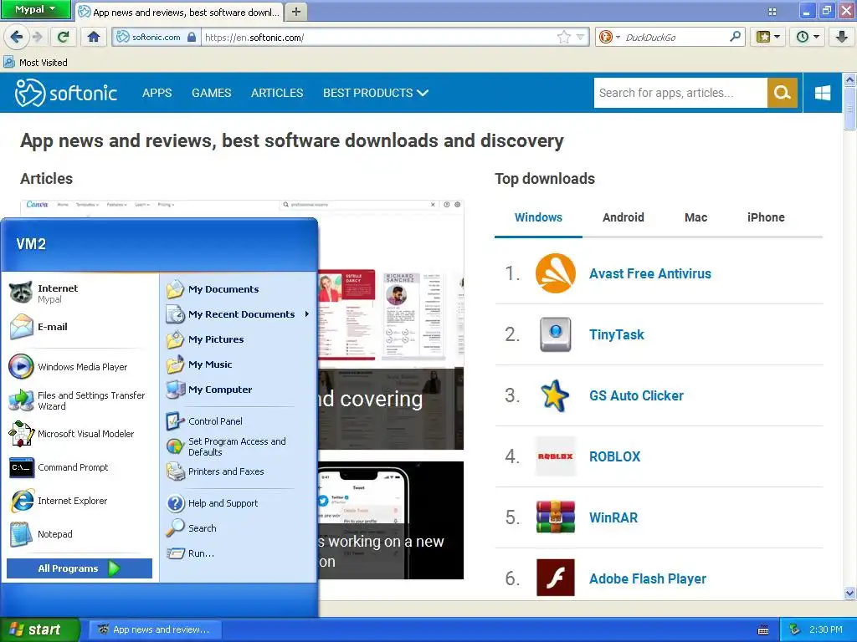The height and width of the screenshot is (642, 857).
Task: Open the bookmarks menu toolbar icon
Action: pyautogui.click(x=767, y=37)
